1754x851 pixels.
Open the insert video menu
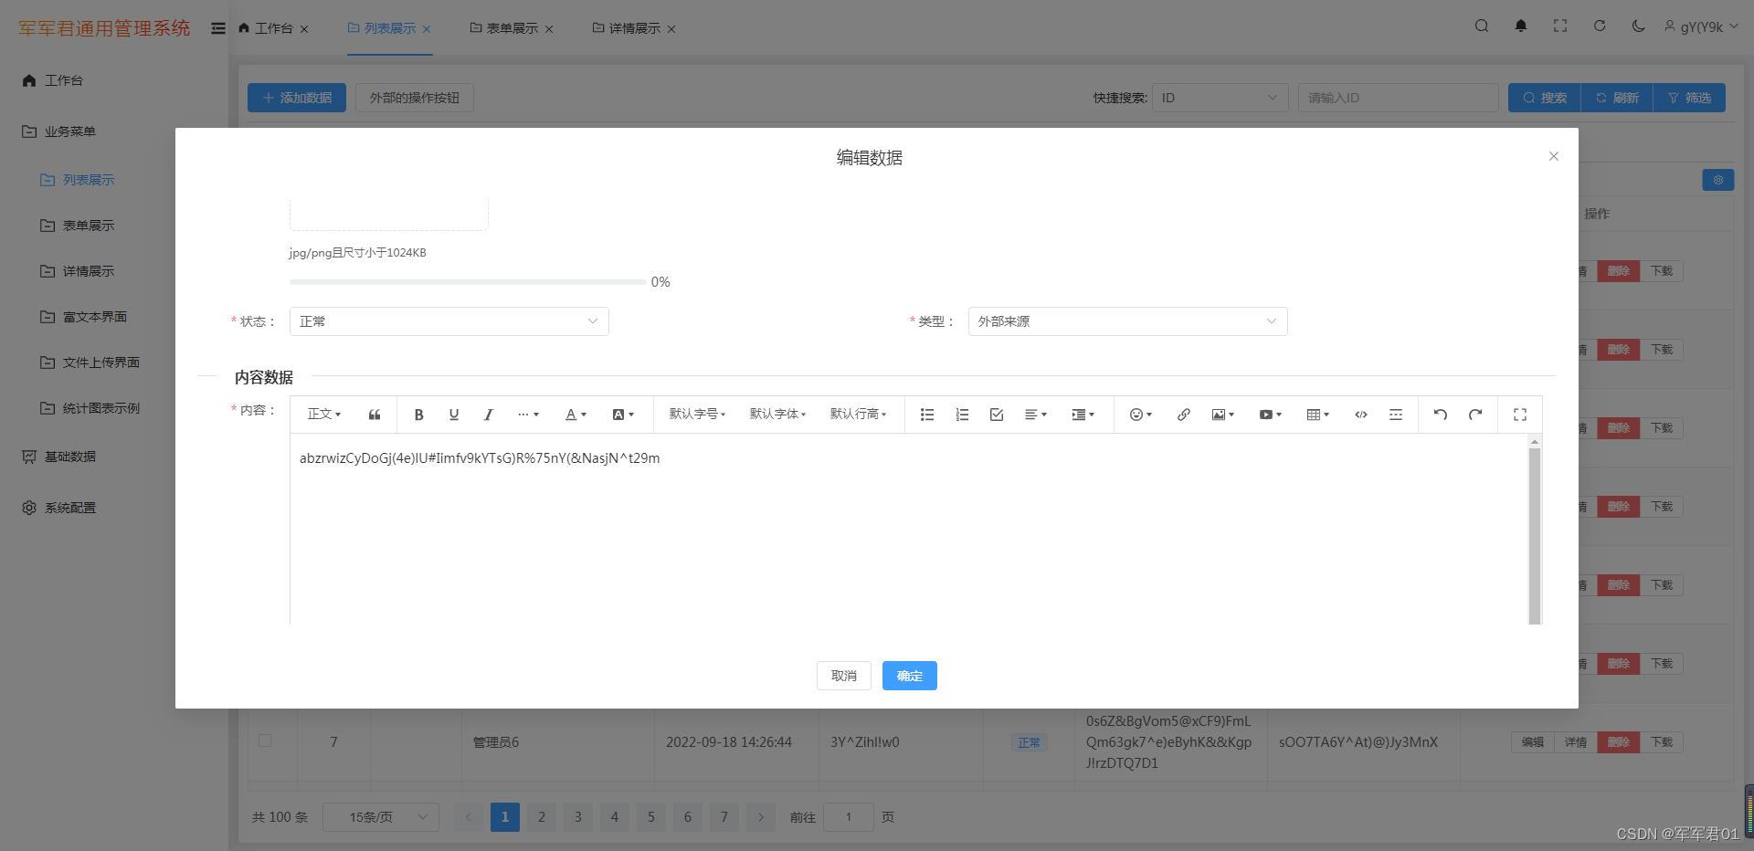(x=1270, y=415)
